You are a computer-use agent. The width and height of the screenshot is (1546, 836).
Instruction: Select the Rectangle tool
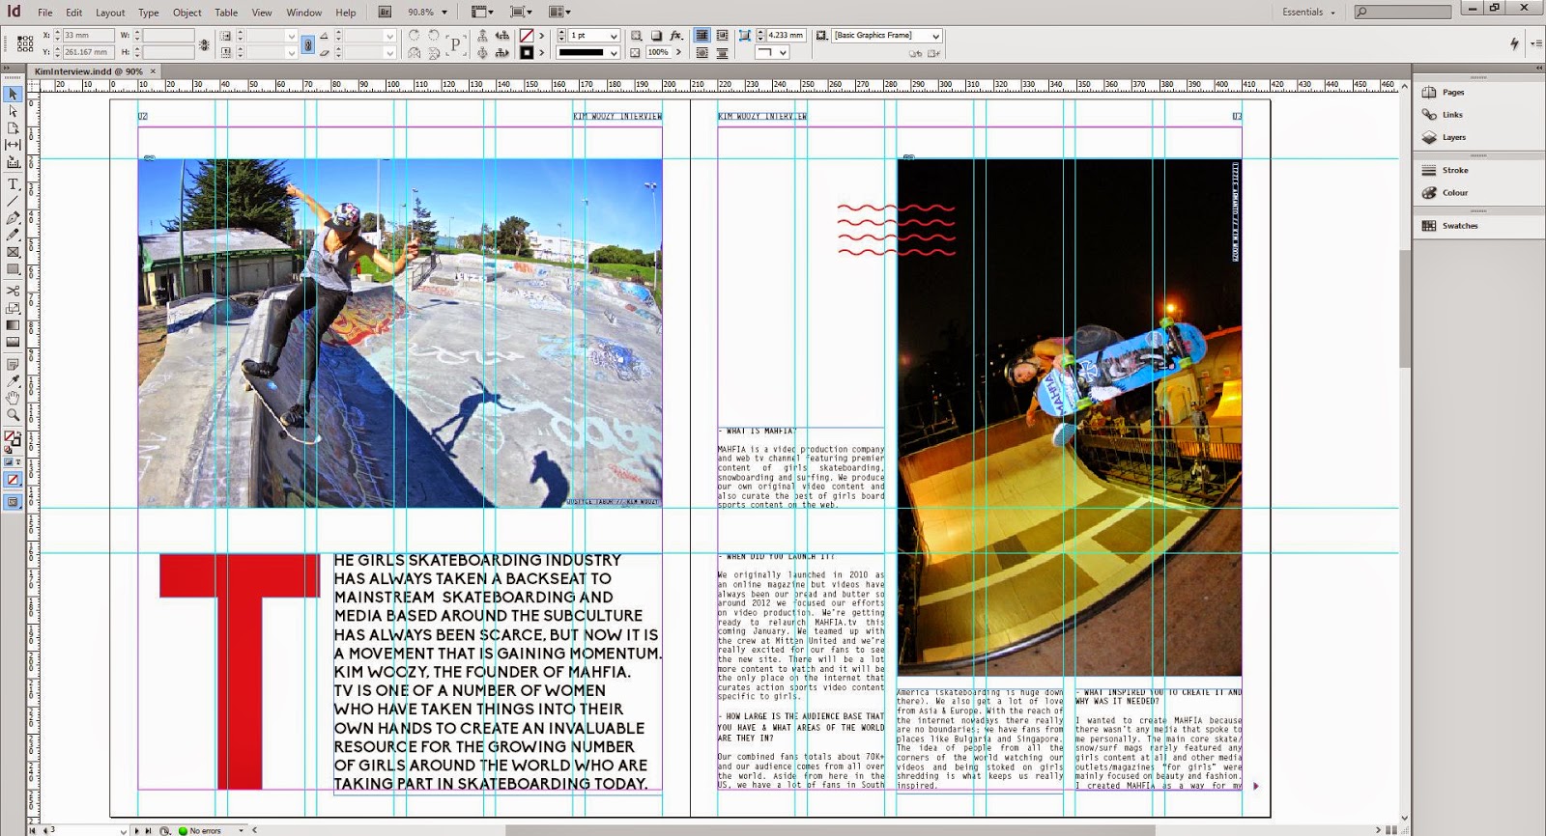pyautogui.click(x=14, y=269)
